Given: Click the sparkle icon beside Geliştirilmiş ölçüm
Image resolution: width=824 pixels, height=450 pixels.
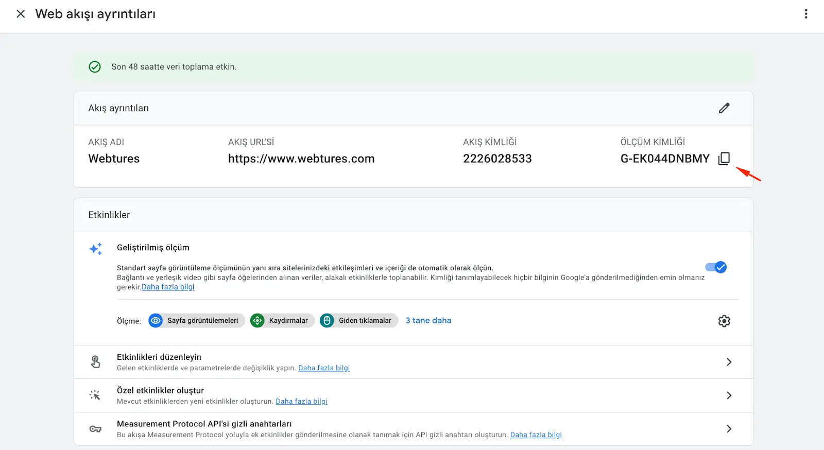Looking at the screenshot, I should click(x=96, y=249).
